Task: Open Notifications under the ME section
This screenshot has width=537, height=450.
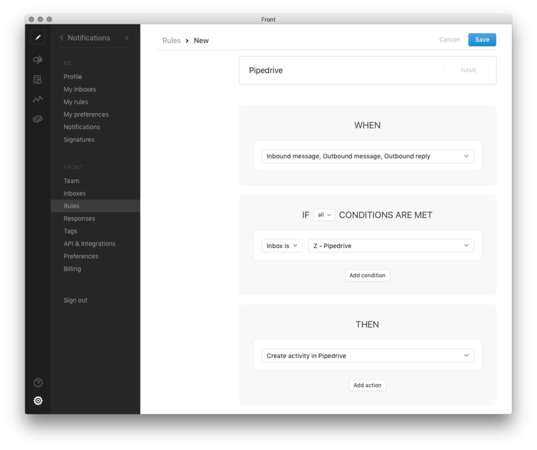Action: coord(82,127)
